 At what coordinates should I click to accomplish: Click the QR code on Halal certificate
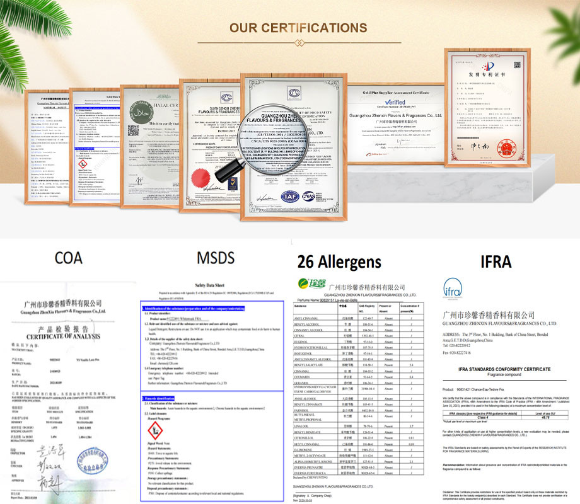click(x=133, y=131)
